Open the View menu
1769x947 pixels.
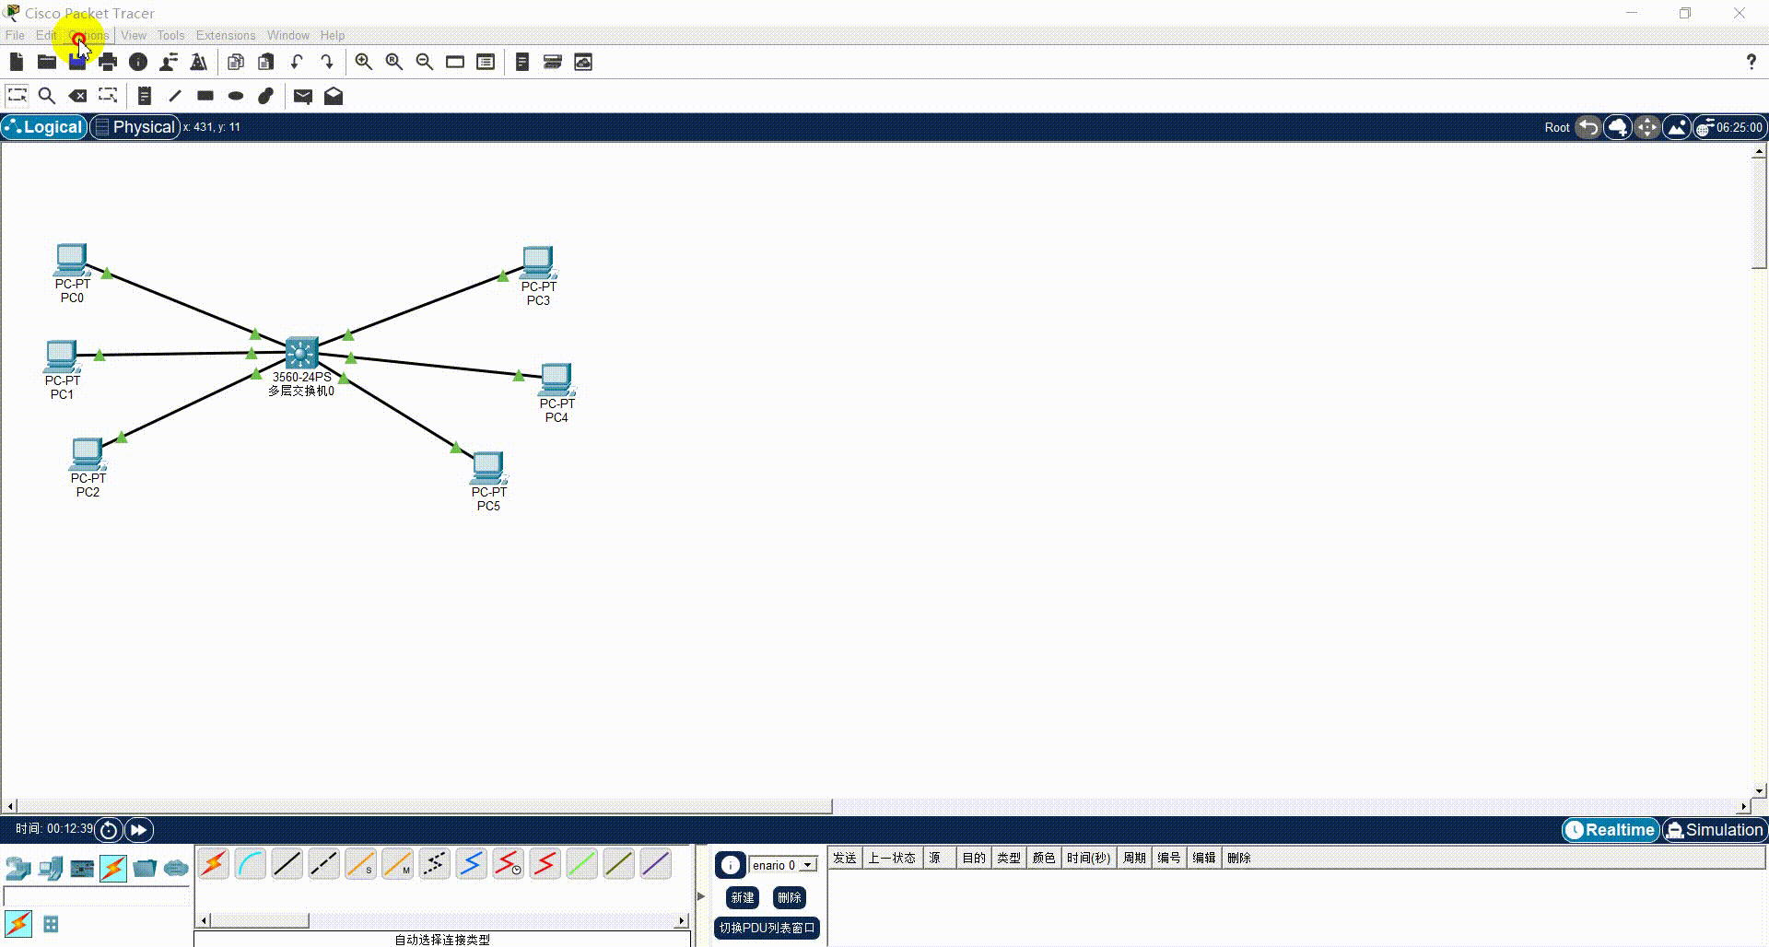click(134, 35)
